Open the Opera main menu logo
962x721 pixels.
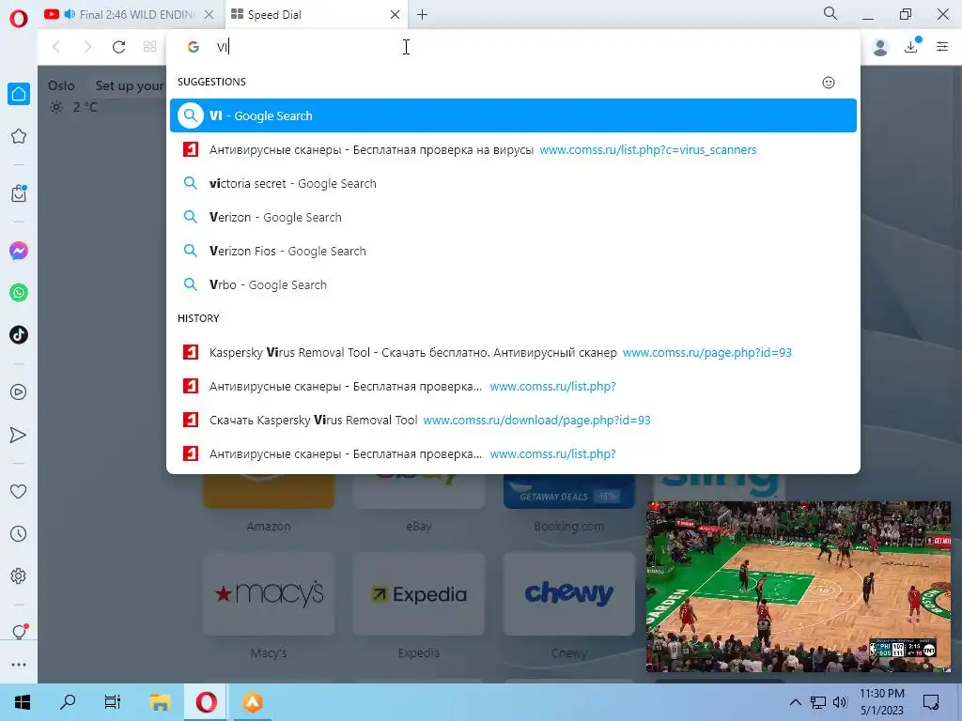click(19, 19)
